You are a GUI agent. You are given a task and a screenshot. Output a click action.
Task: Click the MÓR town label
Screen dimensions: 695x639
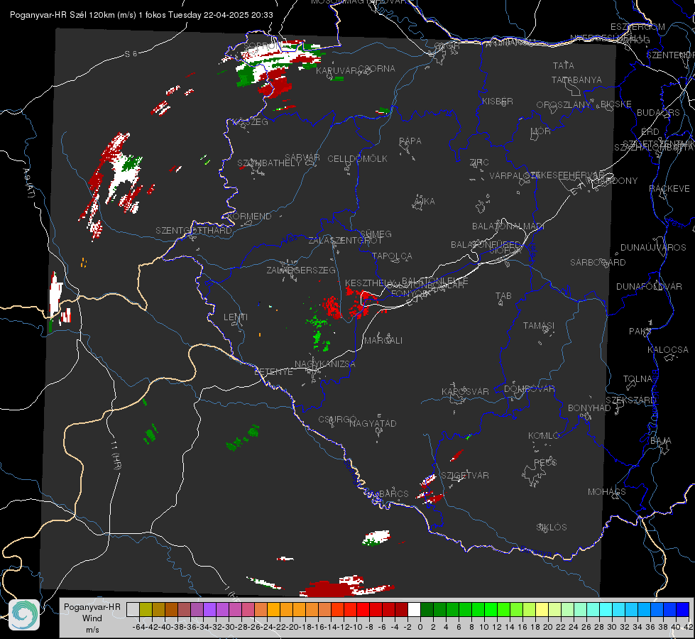tap(541, 131)
